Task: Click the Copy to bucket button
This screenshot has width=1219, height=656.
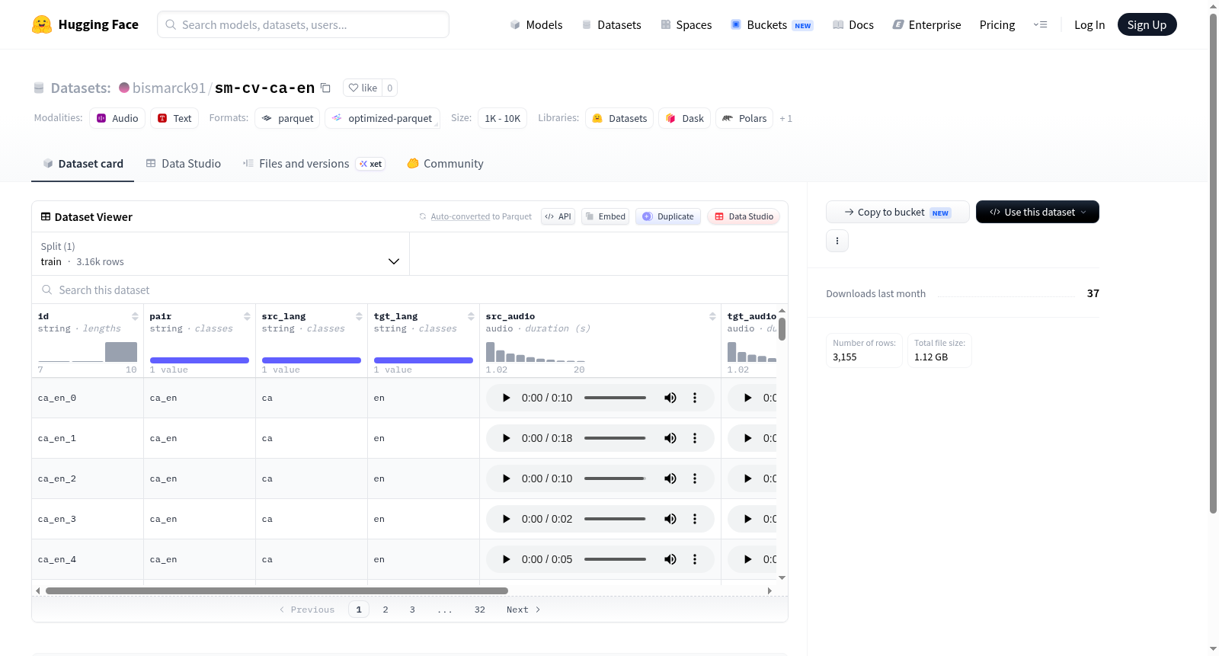Action: (x=897, y=212)
